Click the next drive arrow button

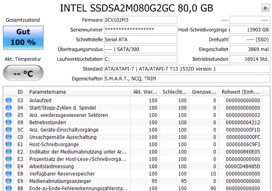(265, 8)
